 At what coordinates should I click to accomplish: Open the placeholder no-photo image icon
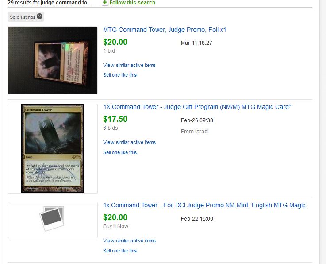click(x=52, y=219)
